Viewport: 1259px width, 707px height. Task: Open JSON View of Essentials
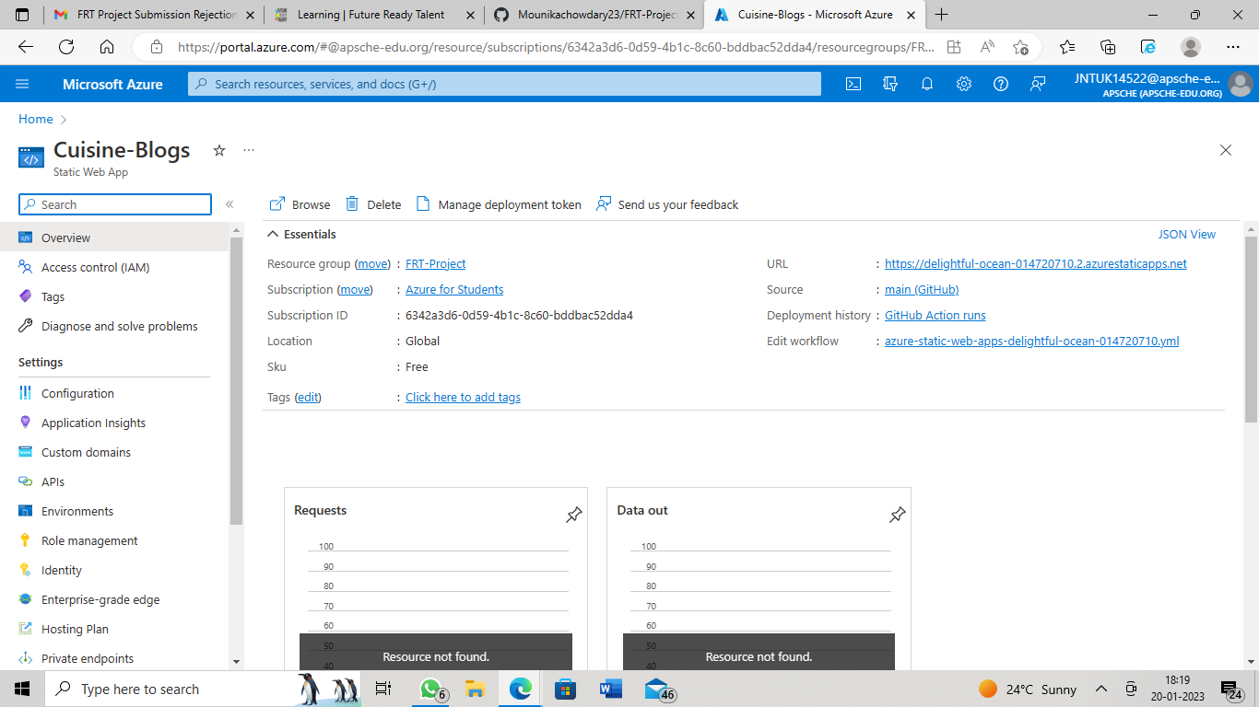[1187, 234]
